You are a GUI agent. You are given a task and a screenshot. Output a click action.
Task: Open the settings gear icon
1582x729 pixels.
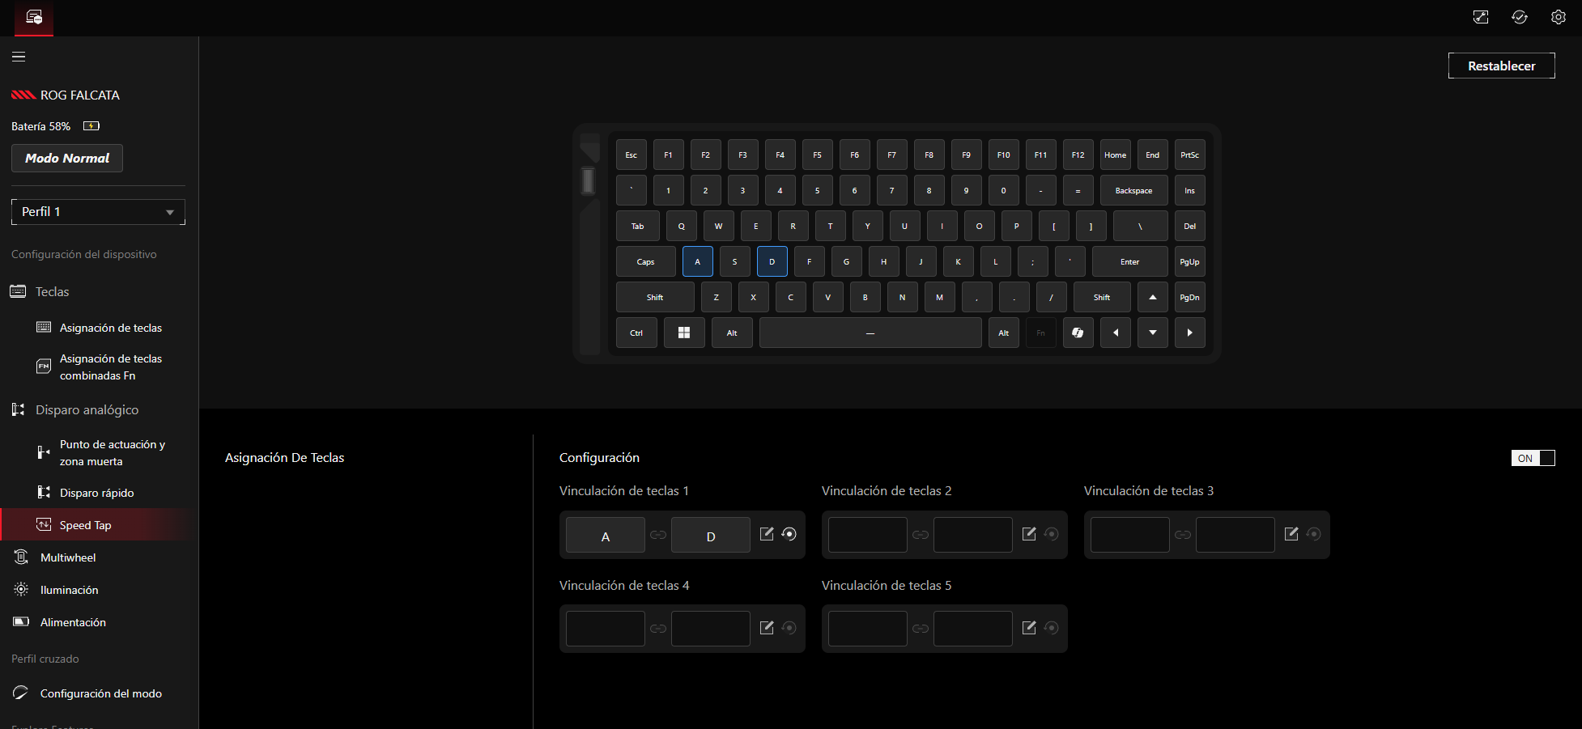pyautogui.click(x=1558, y=17)
